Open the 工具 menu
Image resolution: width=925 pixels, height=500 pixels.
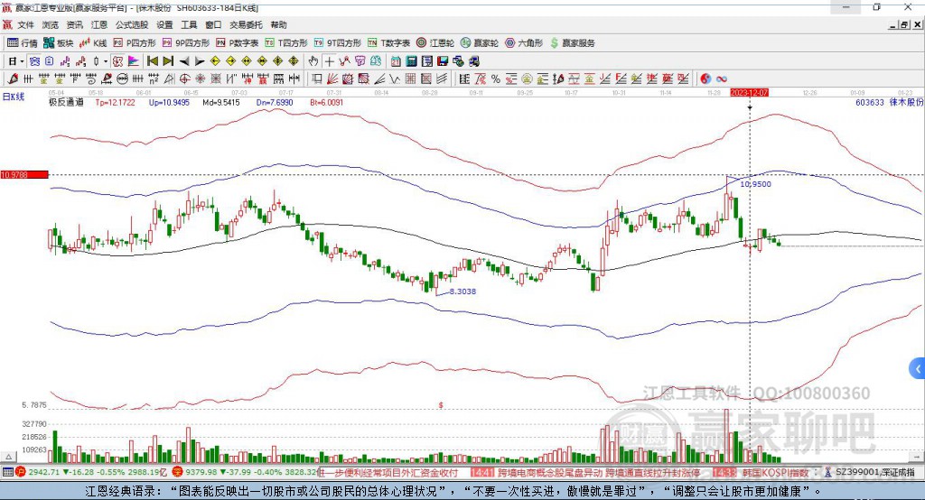[189, 24]
